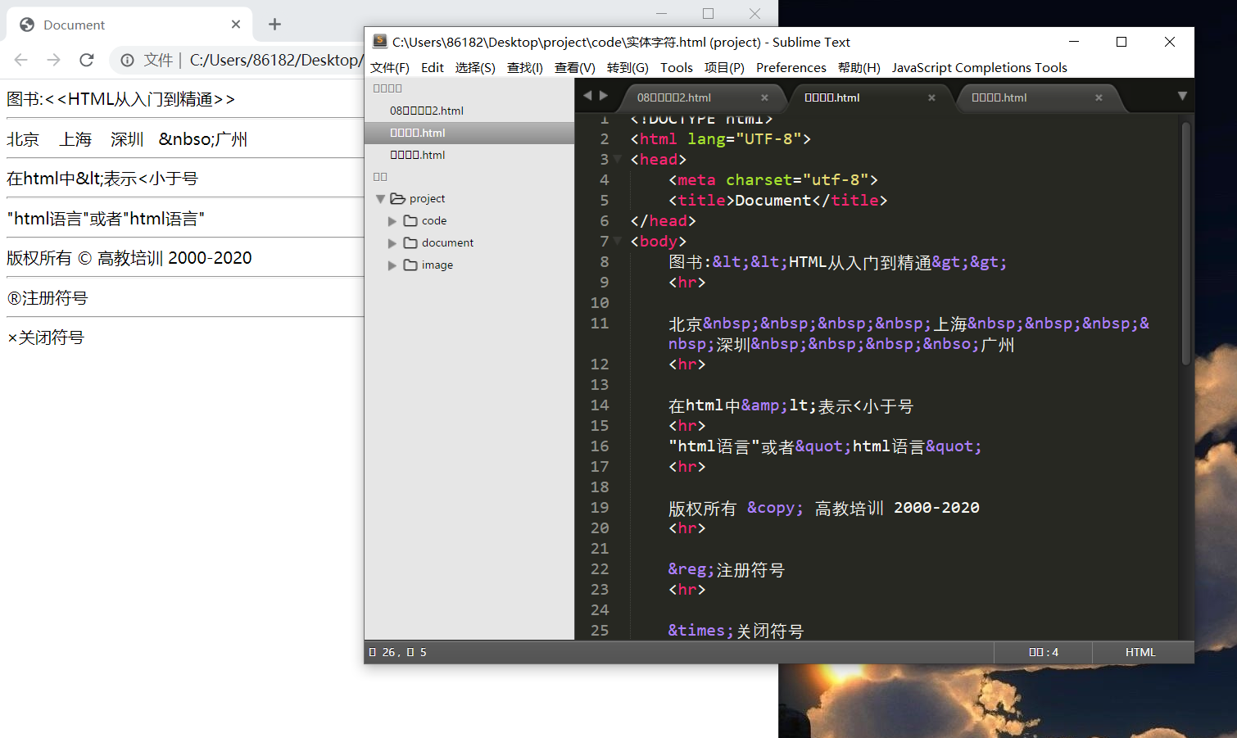Expand the image folder
Image resolution: width=1237 pixels, height=738 pixels.
click(392, 265)
